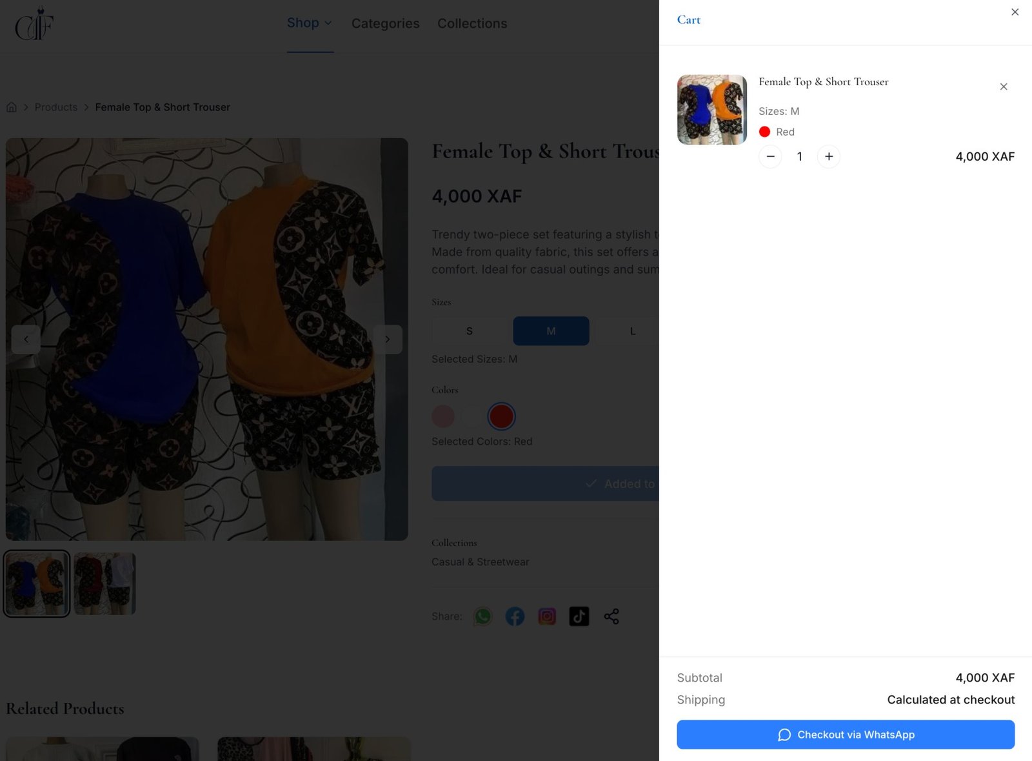Toggle size M selection
1032x761 pixels.
pyautogui.click(x=551, y=330)
